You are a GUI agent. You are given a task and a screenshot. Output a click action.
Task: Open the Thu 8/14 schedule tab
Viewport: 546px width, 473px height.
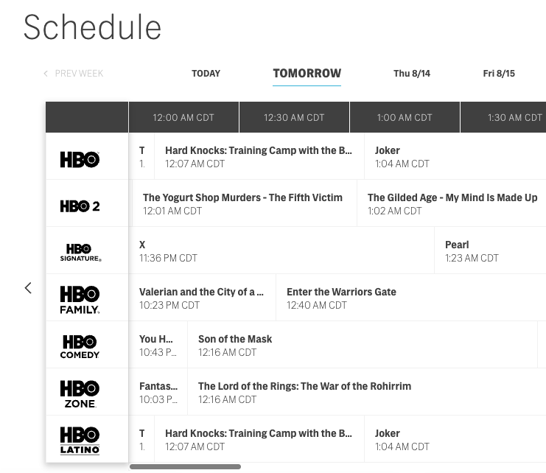point(412,74)
